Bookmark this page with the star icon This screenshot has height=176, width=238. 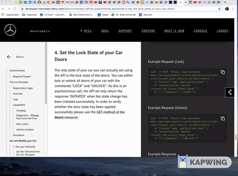click(219, 9)
